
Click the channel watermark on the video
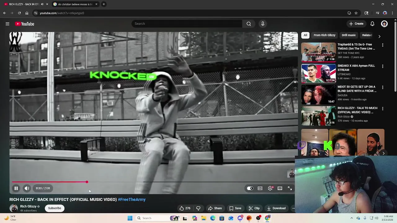click(291, 174)
